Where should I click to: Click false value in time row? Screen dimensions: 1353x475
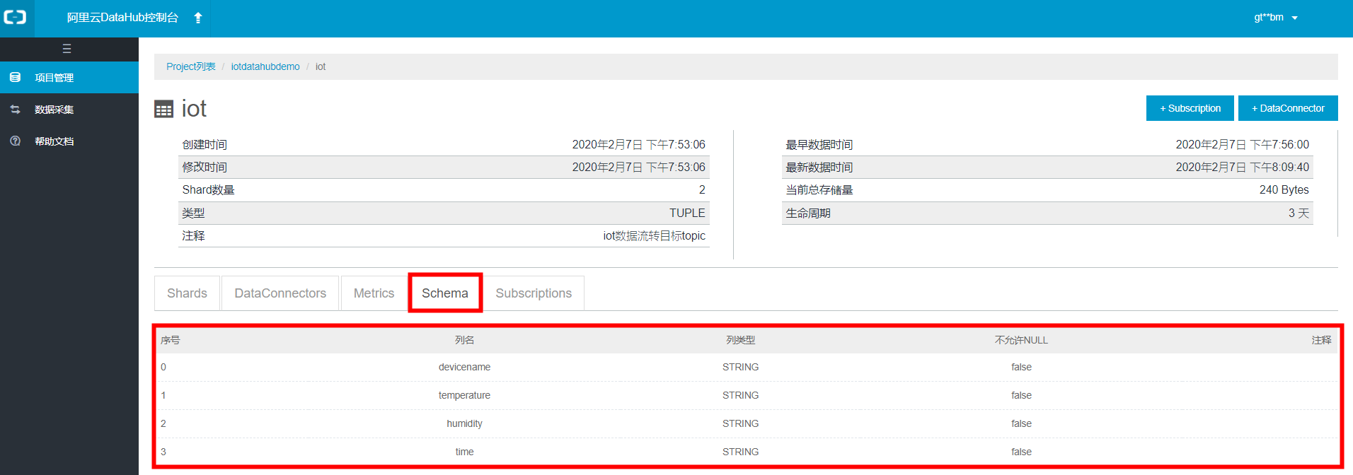[x=1021, y=452]
